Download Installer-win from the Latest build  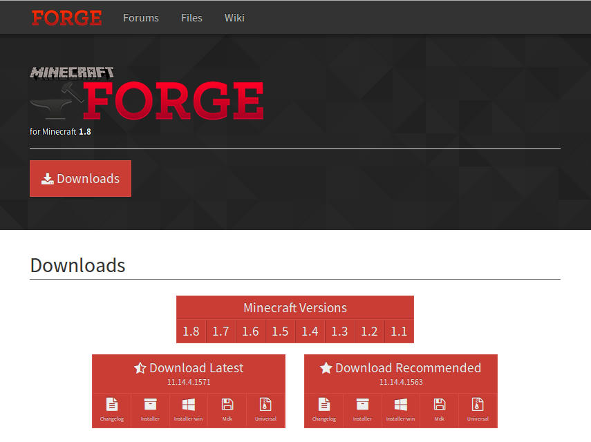188,409
